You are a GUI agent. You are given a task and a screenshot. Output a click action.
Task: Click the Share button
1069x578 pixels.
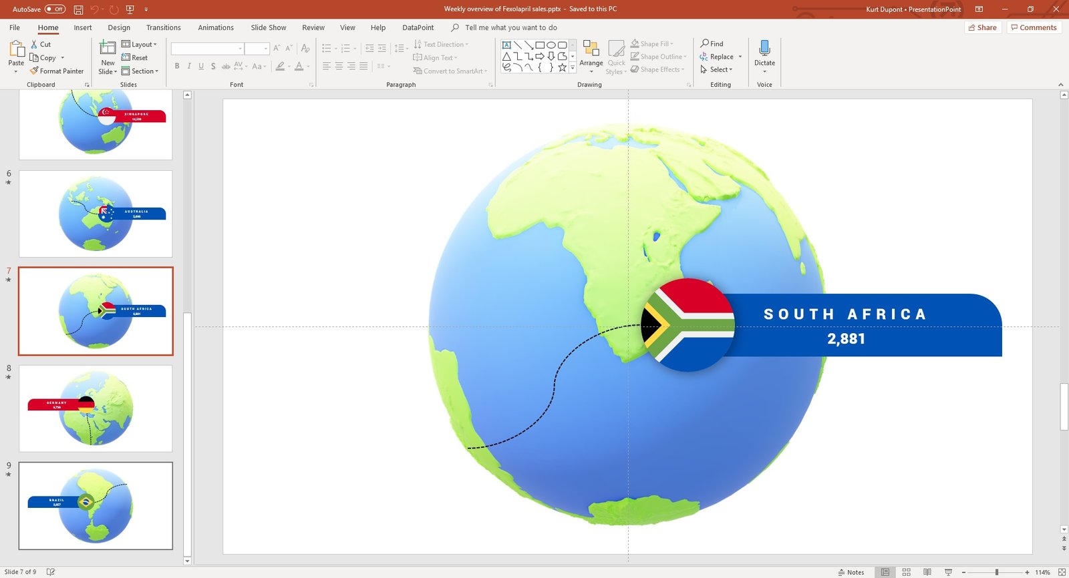coord(982,27)
